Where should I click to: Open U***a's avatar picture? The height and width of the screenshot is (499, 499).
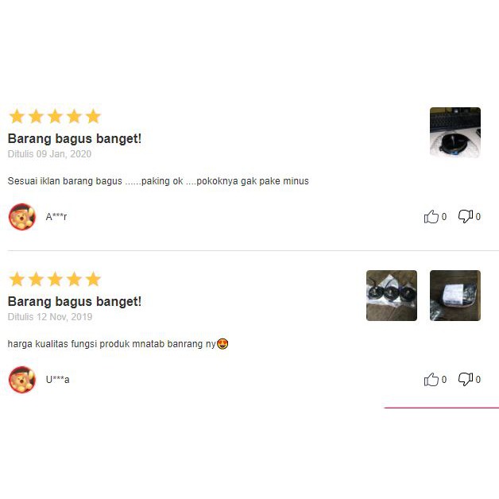[x=22, y=380]
